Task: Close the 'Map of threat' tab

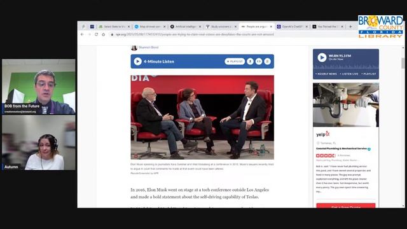Action: (164, 27)
